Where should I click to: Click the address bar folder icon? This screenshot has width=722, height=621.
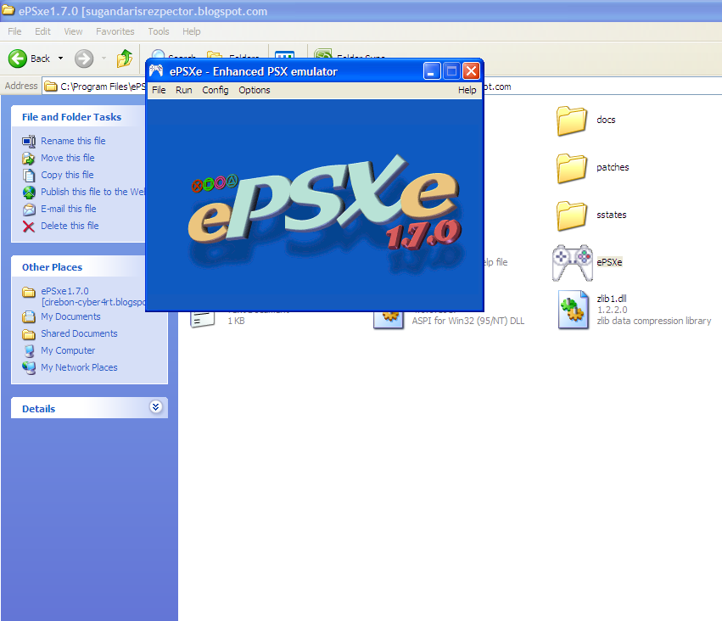click(51, 86)
